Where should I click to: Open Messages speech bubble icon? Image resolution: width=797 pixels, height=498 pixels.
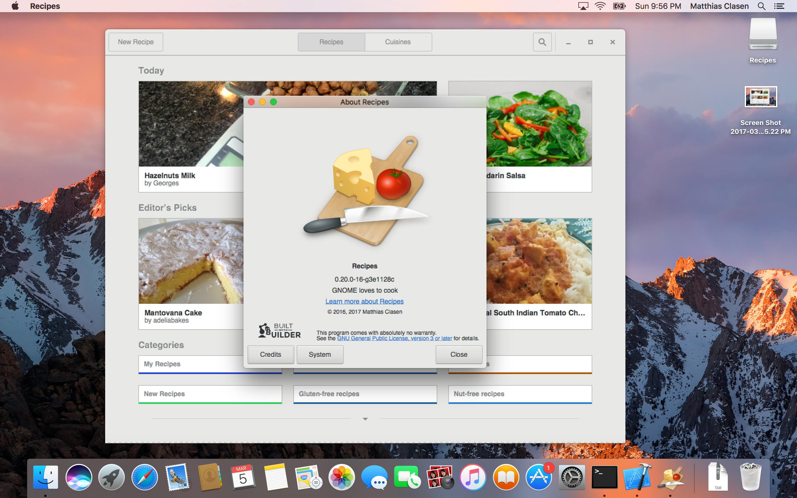pyautogui.click(x=374, y=477)
